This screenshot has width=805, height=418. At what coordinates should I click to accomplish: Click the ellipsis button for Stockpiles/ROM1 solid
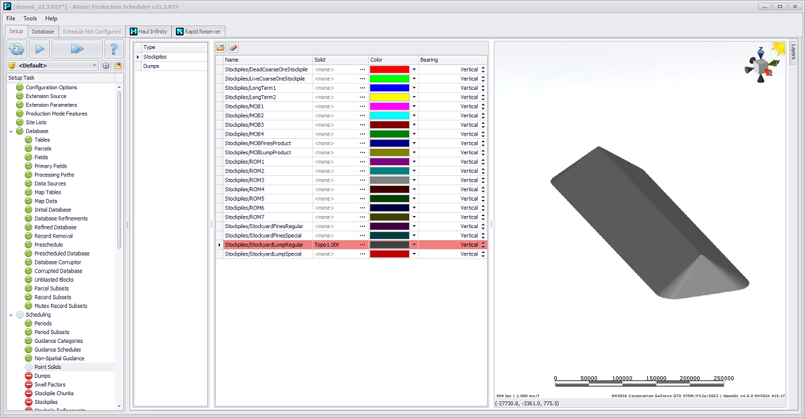pos(362,162)
